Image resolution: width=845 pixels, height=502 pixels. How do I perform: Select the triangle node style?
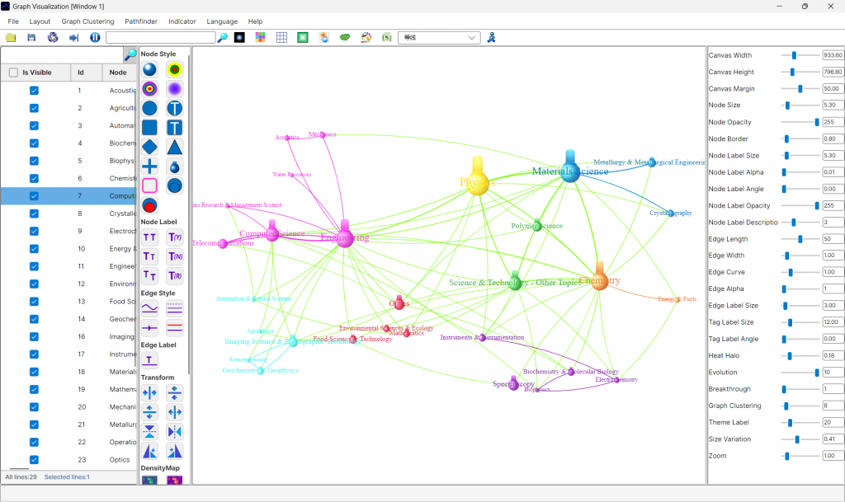175,147
